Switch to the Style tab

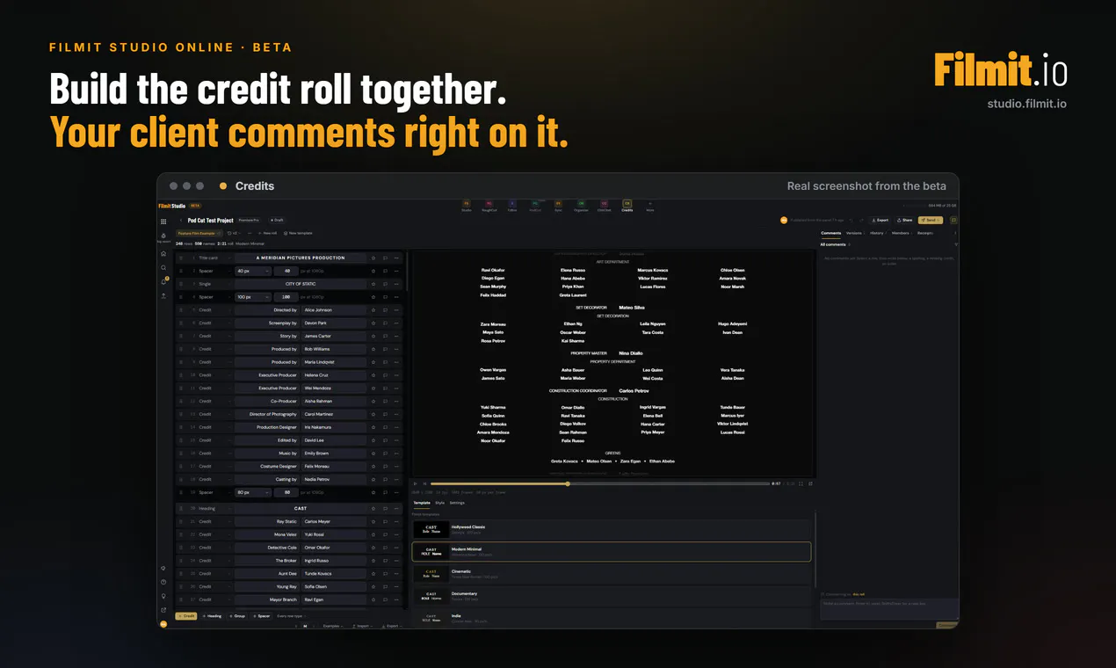coord(440,503)
